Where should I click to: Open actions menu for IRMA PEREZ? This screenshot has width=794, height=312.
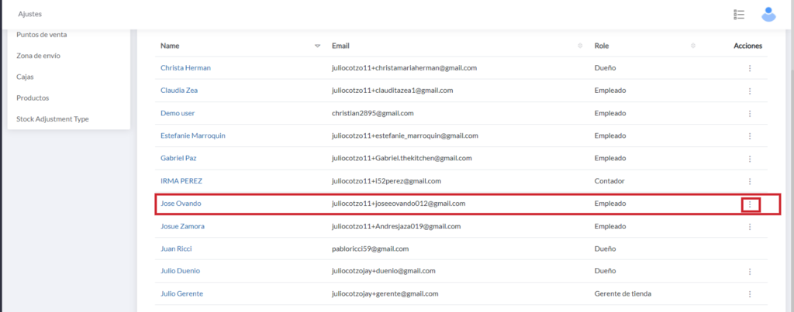[x=750, y=181]
